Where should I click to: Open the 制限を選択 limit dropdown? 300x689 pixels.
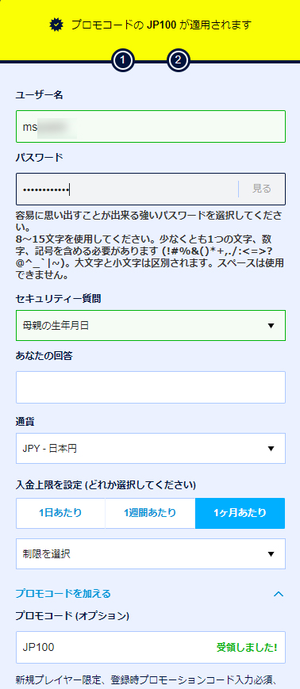(151, 554)
